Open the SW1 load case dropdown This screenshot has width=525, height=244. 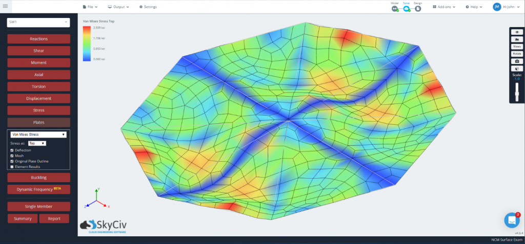tap(38, 22)
